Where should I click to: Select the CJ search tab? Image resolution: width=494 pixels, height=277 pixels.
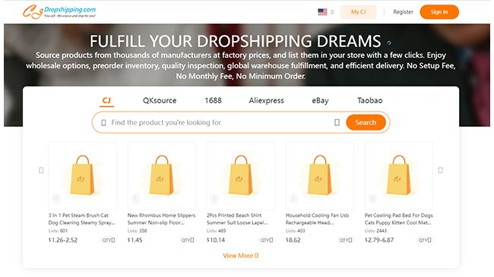(106, 101)
